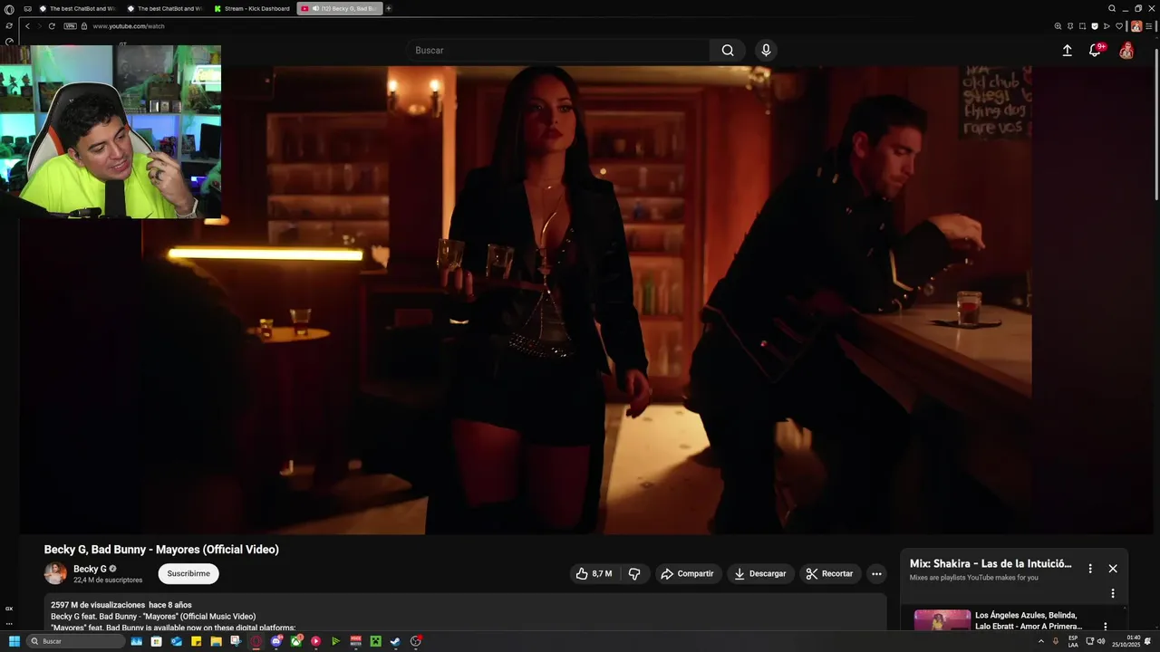Open options for Los Ángeles Azules track

pyautogui.click(x=1105, y=626)
